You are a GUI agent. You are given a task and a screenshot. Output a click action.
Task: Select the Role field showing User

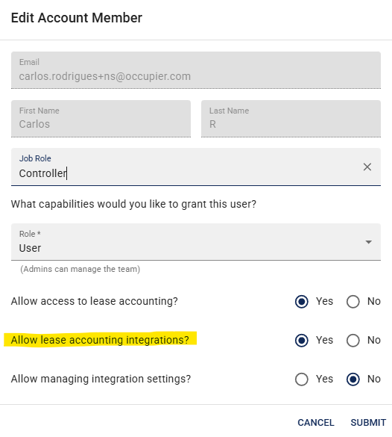point(196,242)
